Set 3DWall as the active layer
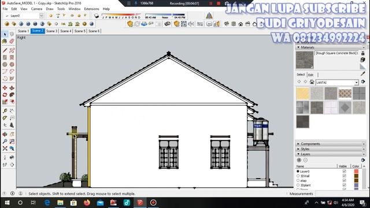Screen dimensions: 370x208 pos(298,176)
